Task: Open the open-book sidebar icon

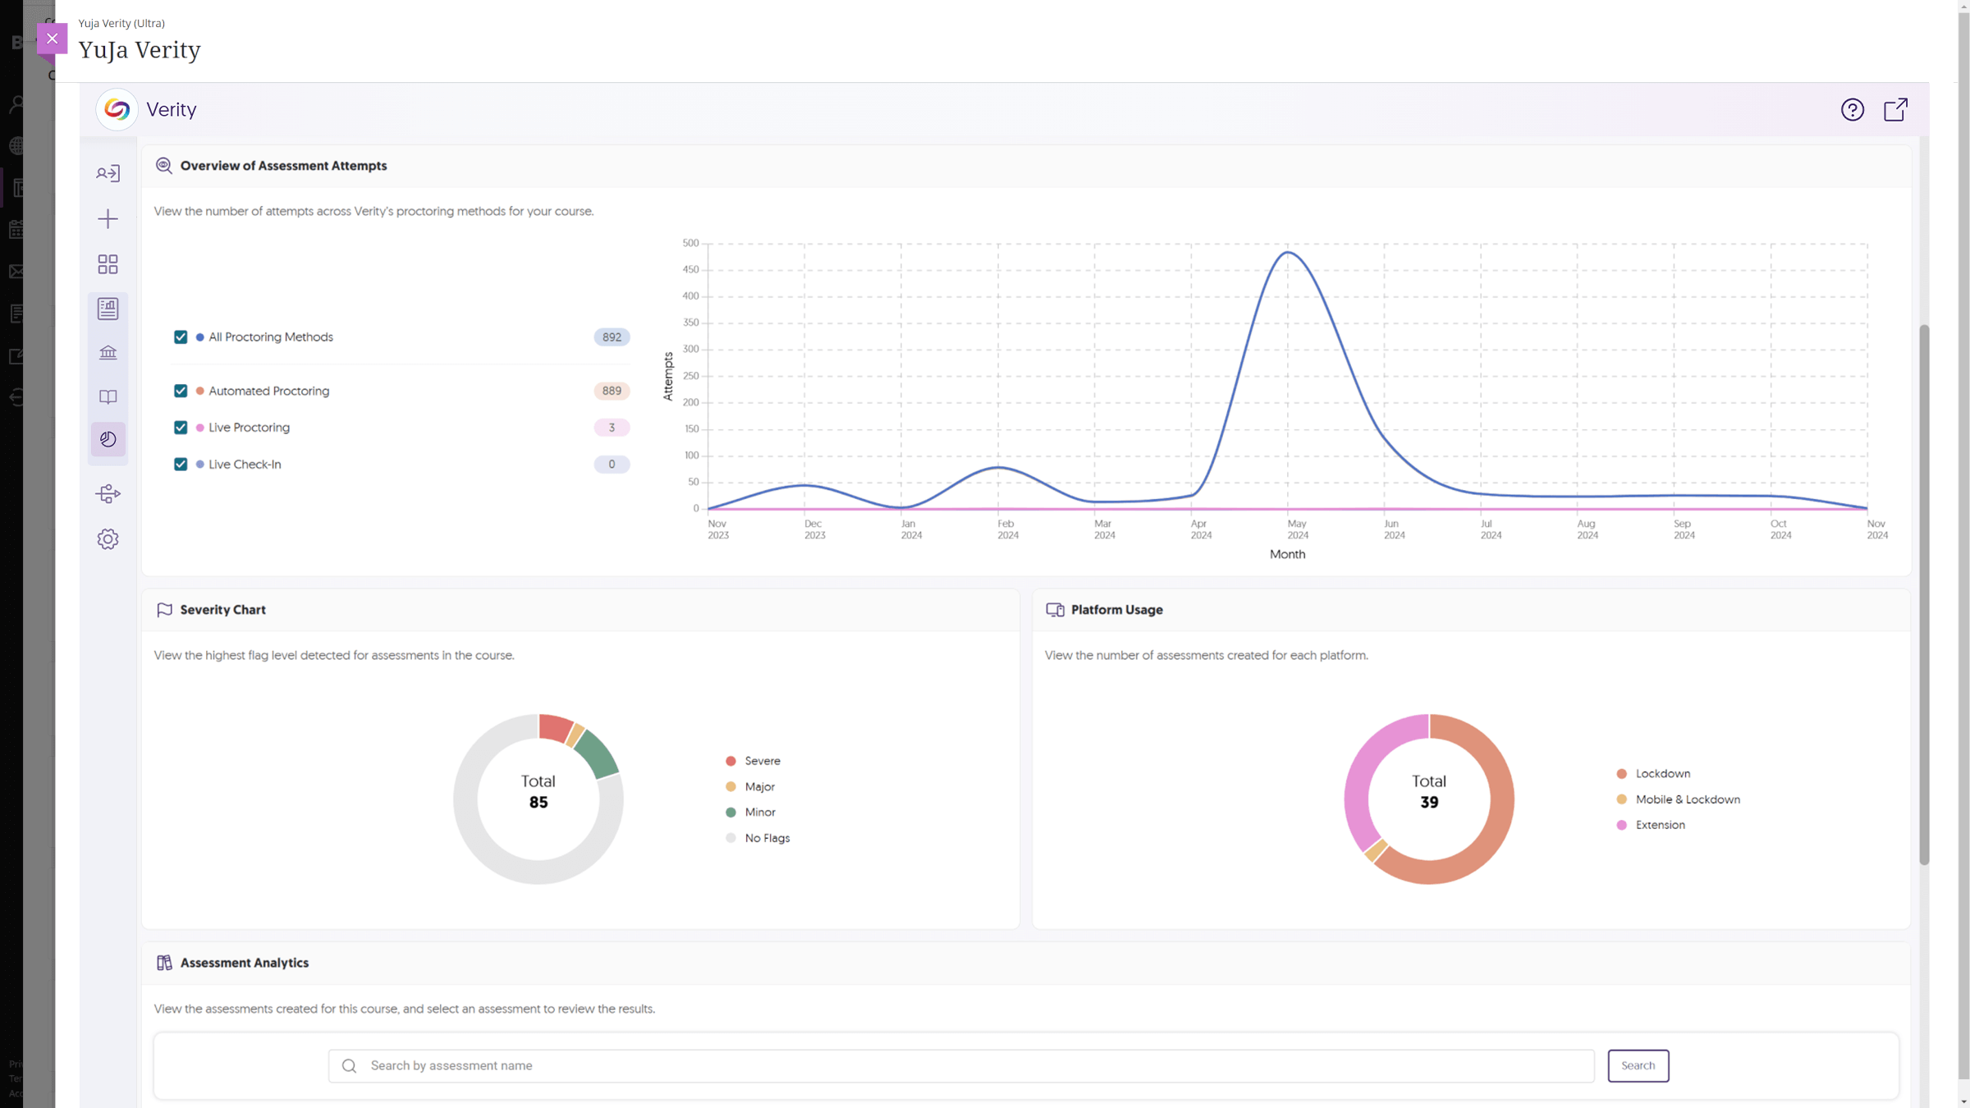Action: [x=108, y=397]
